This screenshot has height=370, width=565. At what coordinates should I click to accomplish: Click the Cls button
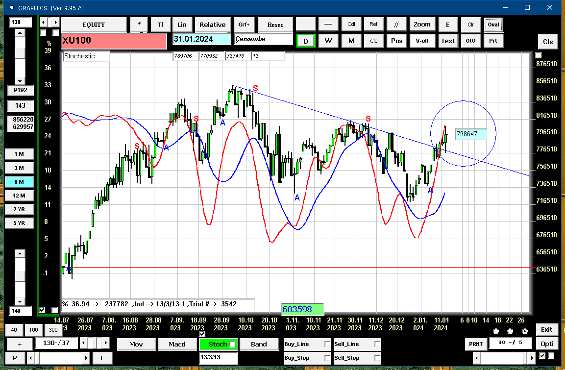click(x=548, y=42)
